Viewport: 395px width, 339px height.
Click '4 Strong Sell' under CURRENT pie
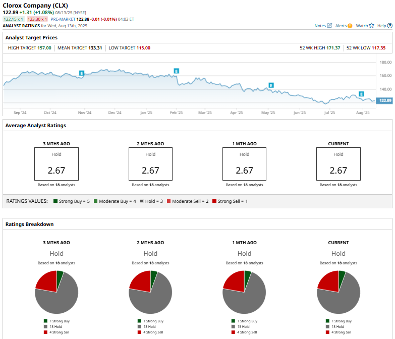click(342, 332)
